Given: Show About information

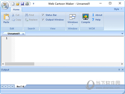Looking at the screenshot, I should click(x=97, y=15).
